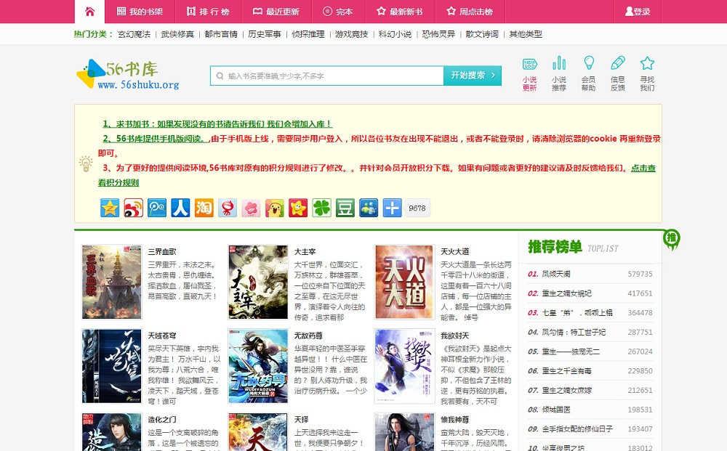
Task: Open the 我欲封天 book cover
Action: tap(405, 366)
